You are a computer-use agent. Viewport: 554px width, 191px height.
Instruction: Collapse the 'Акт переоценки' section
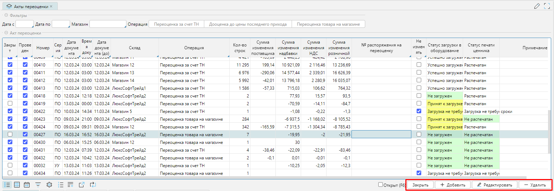[6, 33]
